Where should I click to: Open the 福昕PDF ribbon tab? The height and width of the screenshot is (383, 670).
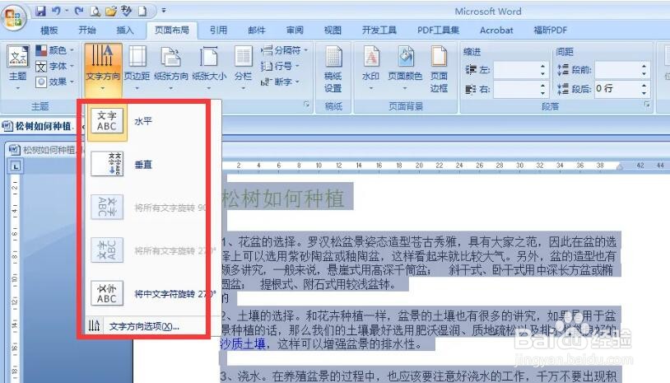point(551,30)
